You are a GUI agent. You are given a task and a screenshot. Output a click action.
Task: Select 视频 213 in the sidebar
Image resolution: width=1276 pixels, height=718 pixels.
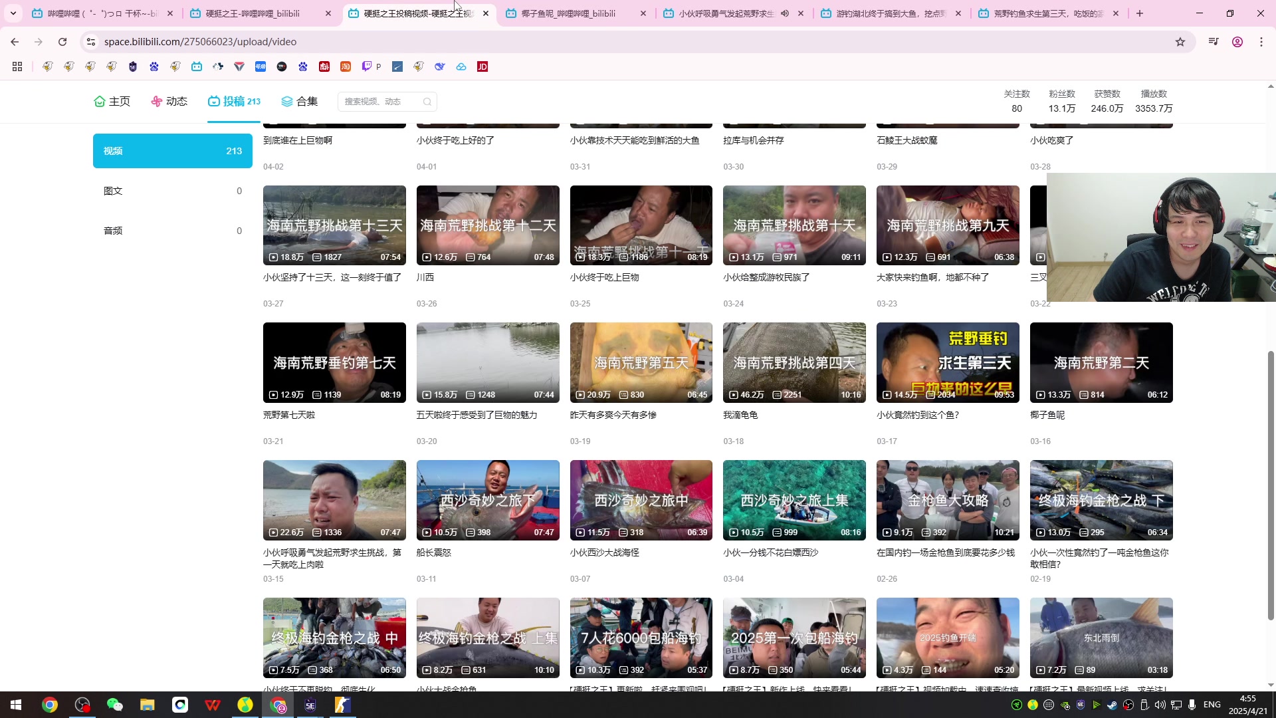173,151
